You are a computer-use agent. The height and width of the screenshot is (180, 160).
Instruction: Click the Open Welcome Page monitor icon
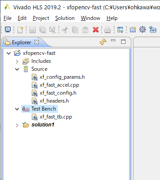8,30
